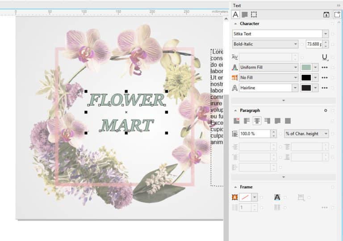Image resolution: width=343 pixels, height=241 pixels.
Task: Align paragraph text left
Action: [247, 121]
